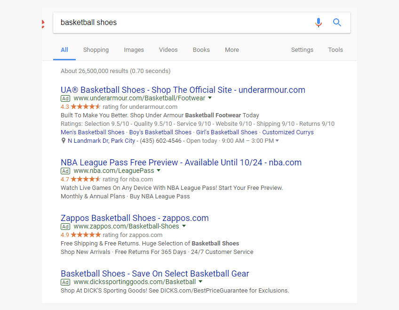Open the Videos tab
The width and height of the screenshot is (399, 310).
pos(168,50)
